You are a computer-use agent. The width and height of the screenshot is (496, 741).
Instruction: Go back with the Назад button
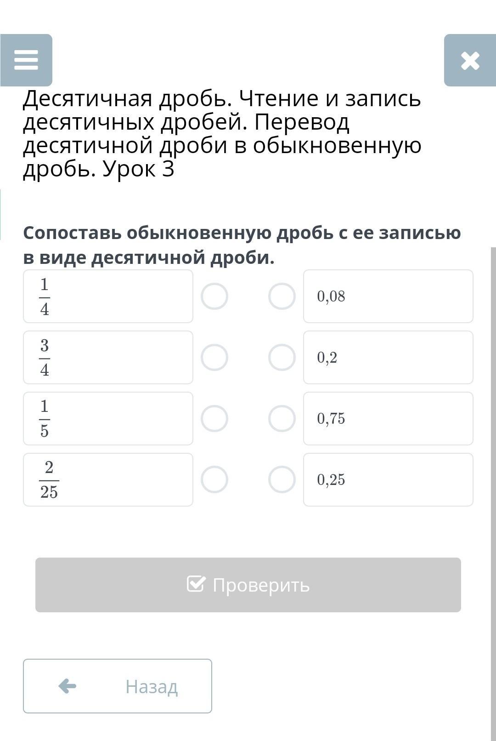pyautogui.click(x=118, y=686)
